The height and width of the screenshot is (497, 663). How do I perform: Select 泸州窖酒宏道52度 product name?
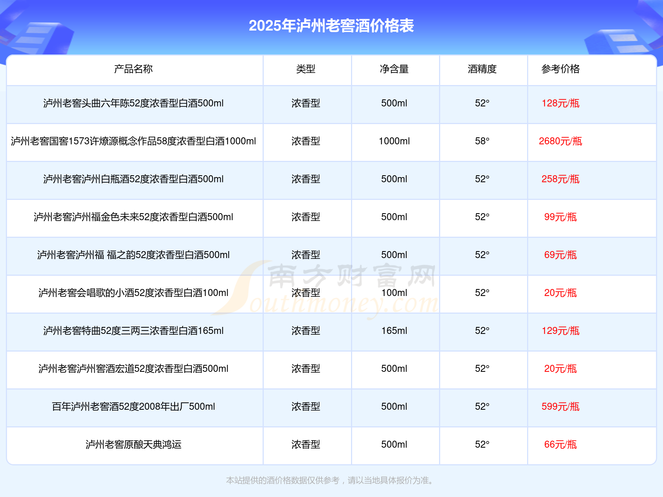tap(133, 369)
